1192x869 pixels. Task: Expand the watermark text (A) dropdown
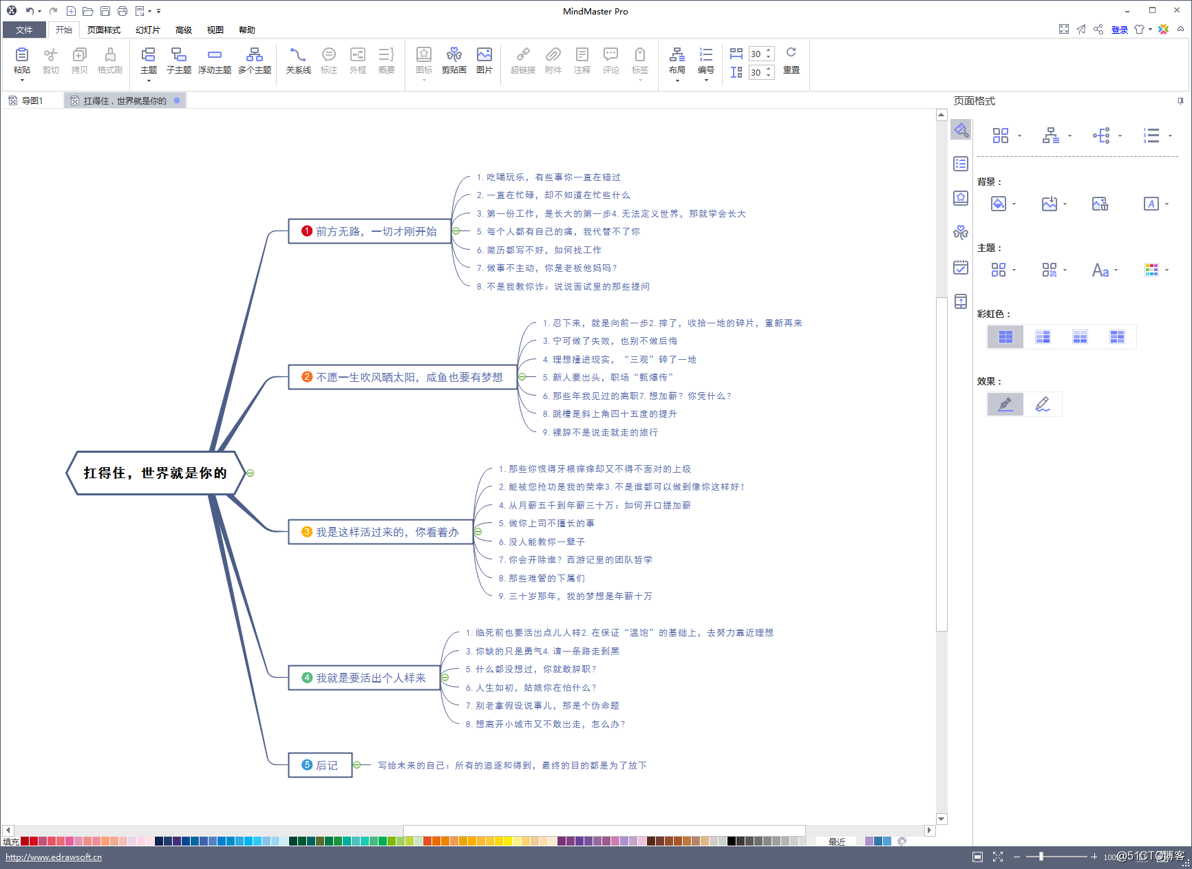tap(1167, 204)
